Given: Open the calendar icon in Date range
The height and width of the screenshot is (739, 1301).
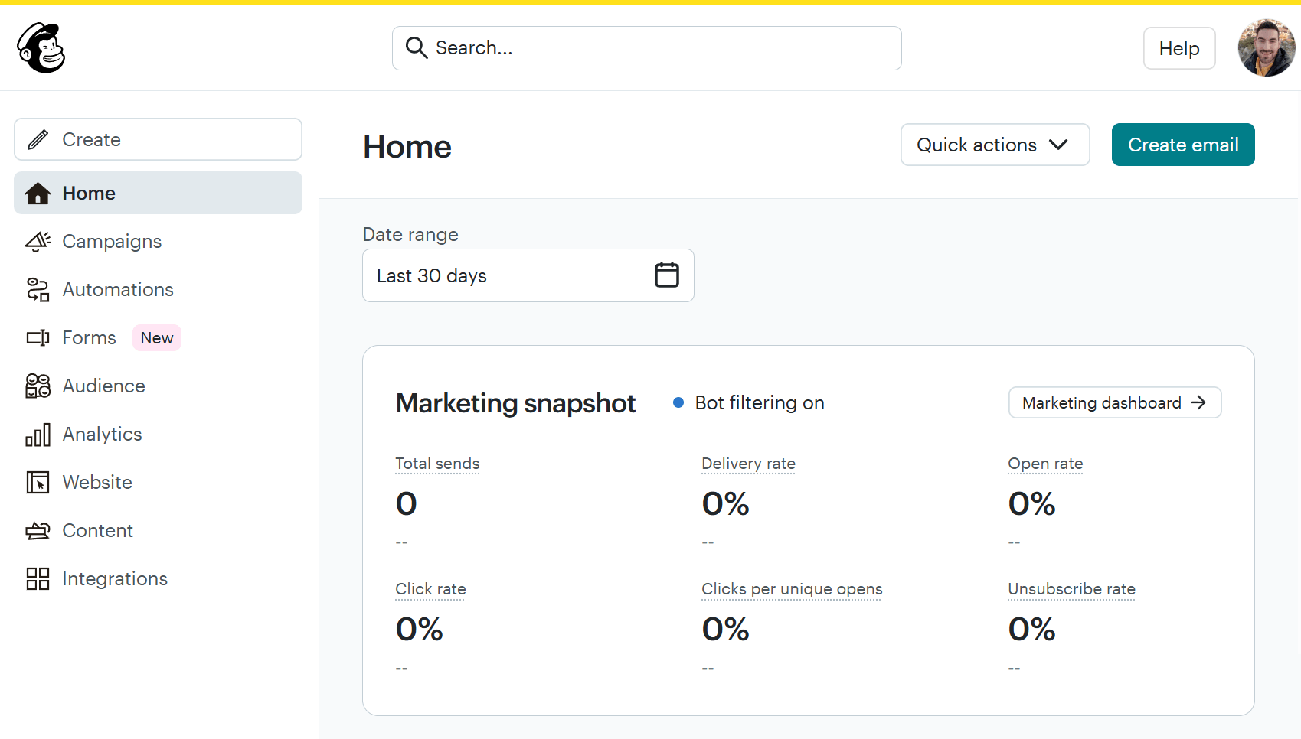Looking at the screenshot, I should (x=667, y=275).
